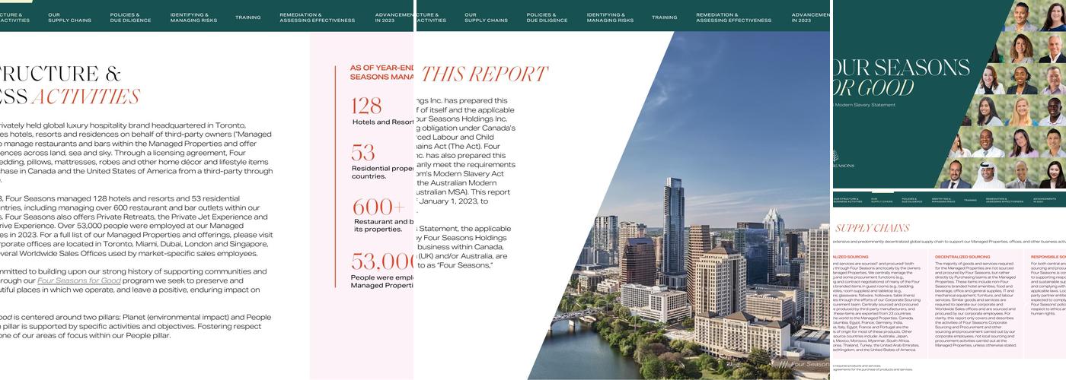This screenshot has width=1066, height=380.
Task: Follow the 'Four Seasons for Good' hyperlink
Action: pos(79,280)
